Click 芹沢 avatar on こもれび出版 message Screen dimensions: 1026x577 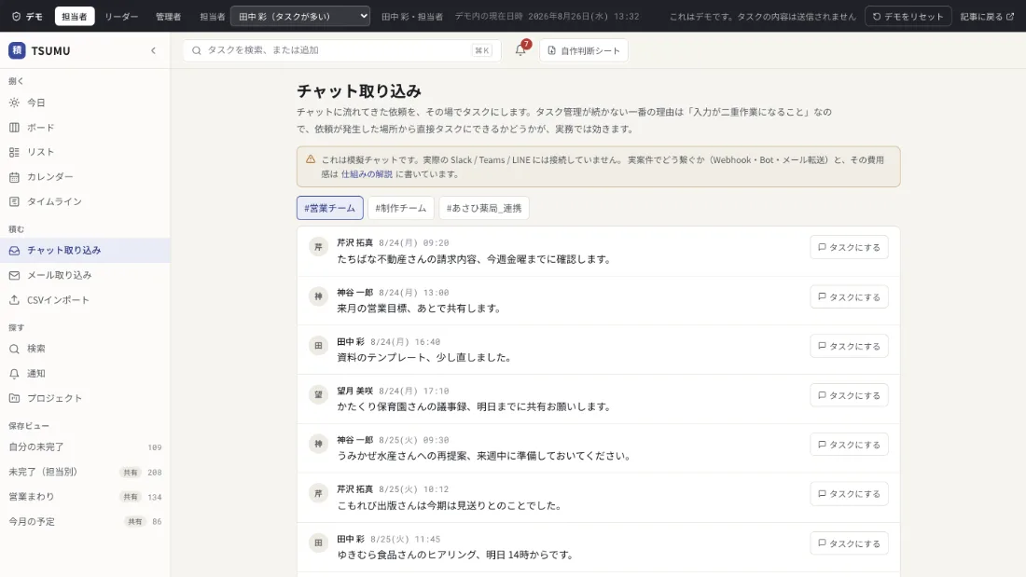[319, 493]
